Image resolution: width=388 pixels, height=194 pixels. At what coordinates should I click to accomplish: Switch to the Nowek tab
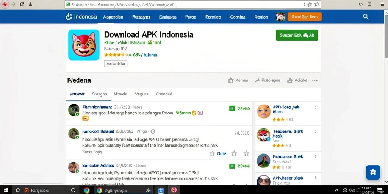tap(120, 94)
